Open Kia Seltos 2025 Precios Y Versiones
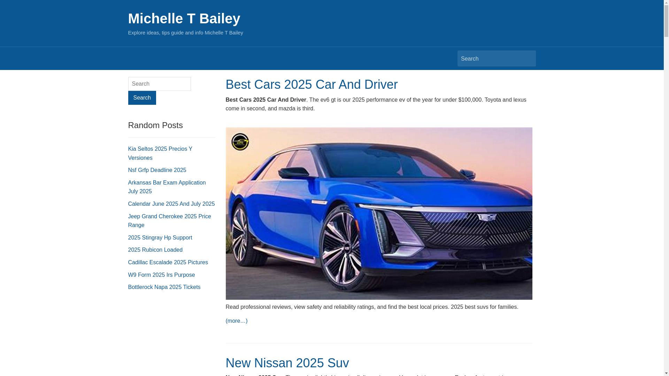Image resolution: width=669 pixels, height=376 pixels. coord(160,153)
